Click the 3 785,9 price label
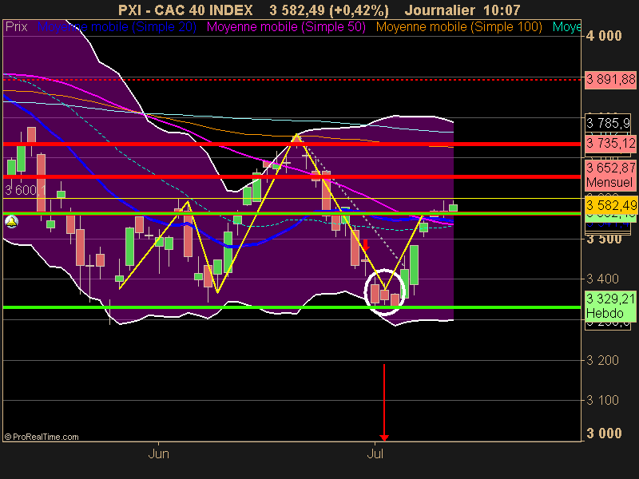The width and height of the screenshot is (639, 479). point(608,122)
